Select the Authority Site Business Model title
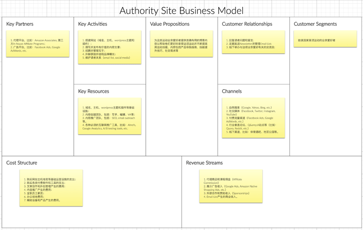 181,10
